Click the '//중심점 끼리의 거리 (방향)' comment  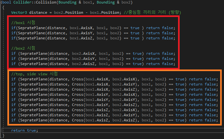152,12
